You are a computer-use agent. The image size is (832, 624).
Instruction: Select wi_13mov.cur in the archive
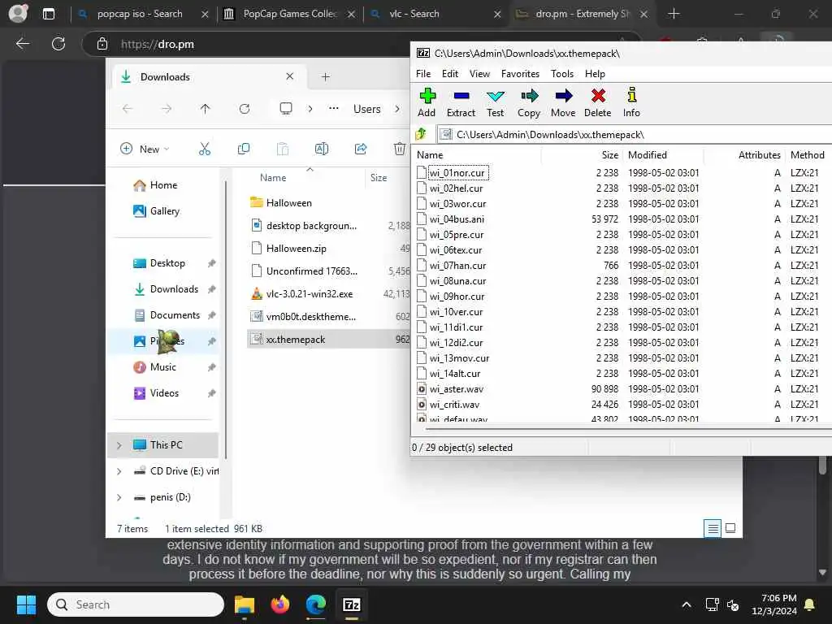coord(459,358)
